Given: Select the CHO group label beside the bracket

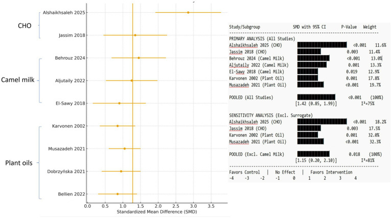Looking at the screenshot, I should click(25, 26).
